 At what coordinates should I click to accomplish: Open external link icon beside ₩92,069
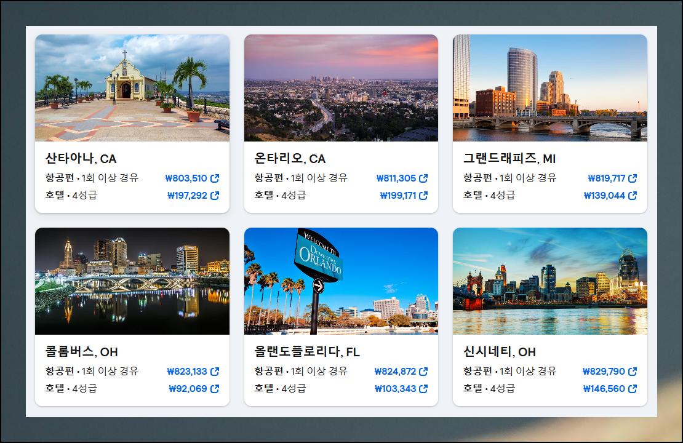point(215,389)
